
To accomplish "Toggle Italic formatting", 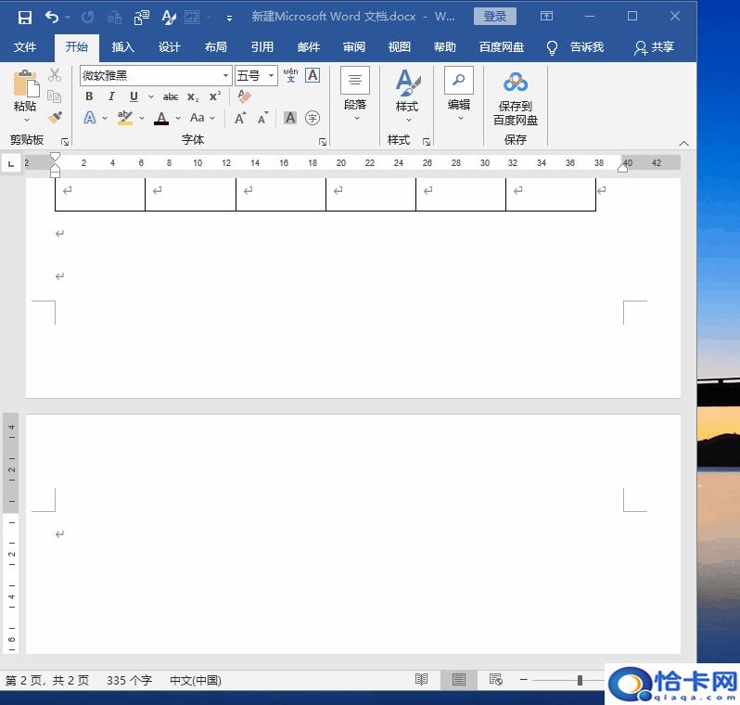I will pyautogui.click(x=111, y=96).
